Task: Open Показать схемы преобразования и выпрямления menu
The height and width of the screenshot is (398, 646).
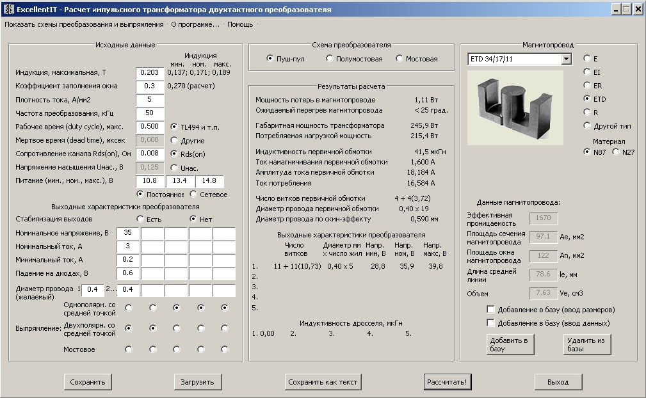Action: pyautogui.click(x=84, y=24)
